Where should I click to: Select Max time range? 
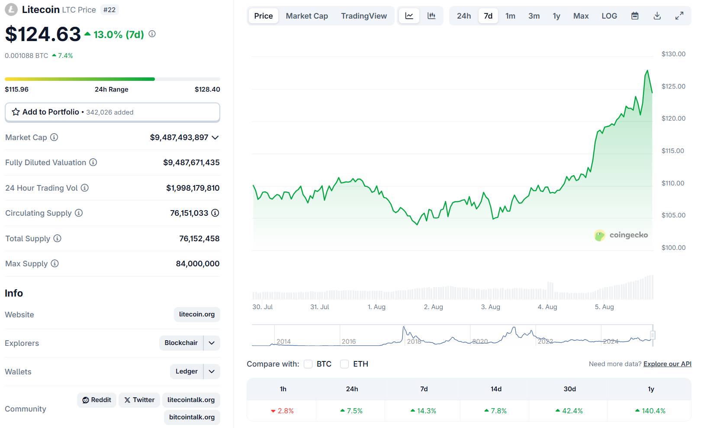pyautogui.click(x=581, y=16)
